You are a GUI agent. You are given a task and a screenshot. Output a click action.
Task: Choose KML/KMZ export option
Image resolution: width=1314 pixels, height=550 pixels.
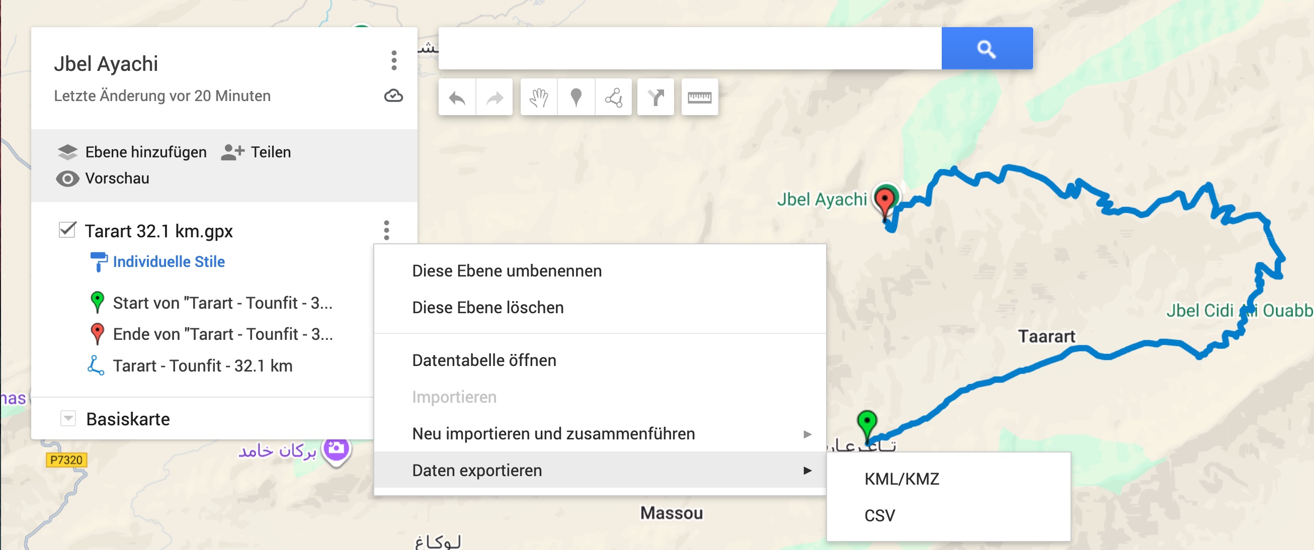[x=901, y=479]
